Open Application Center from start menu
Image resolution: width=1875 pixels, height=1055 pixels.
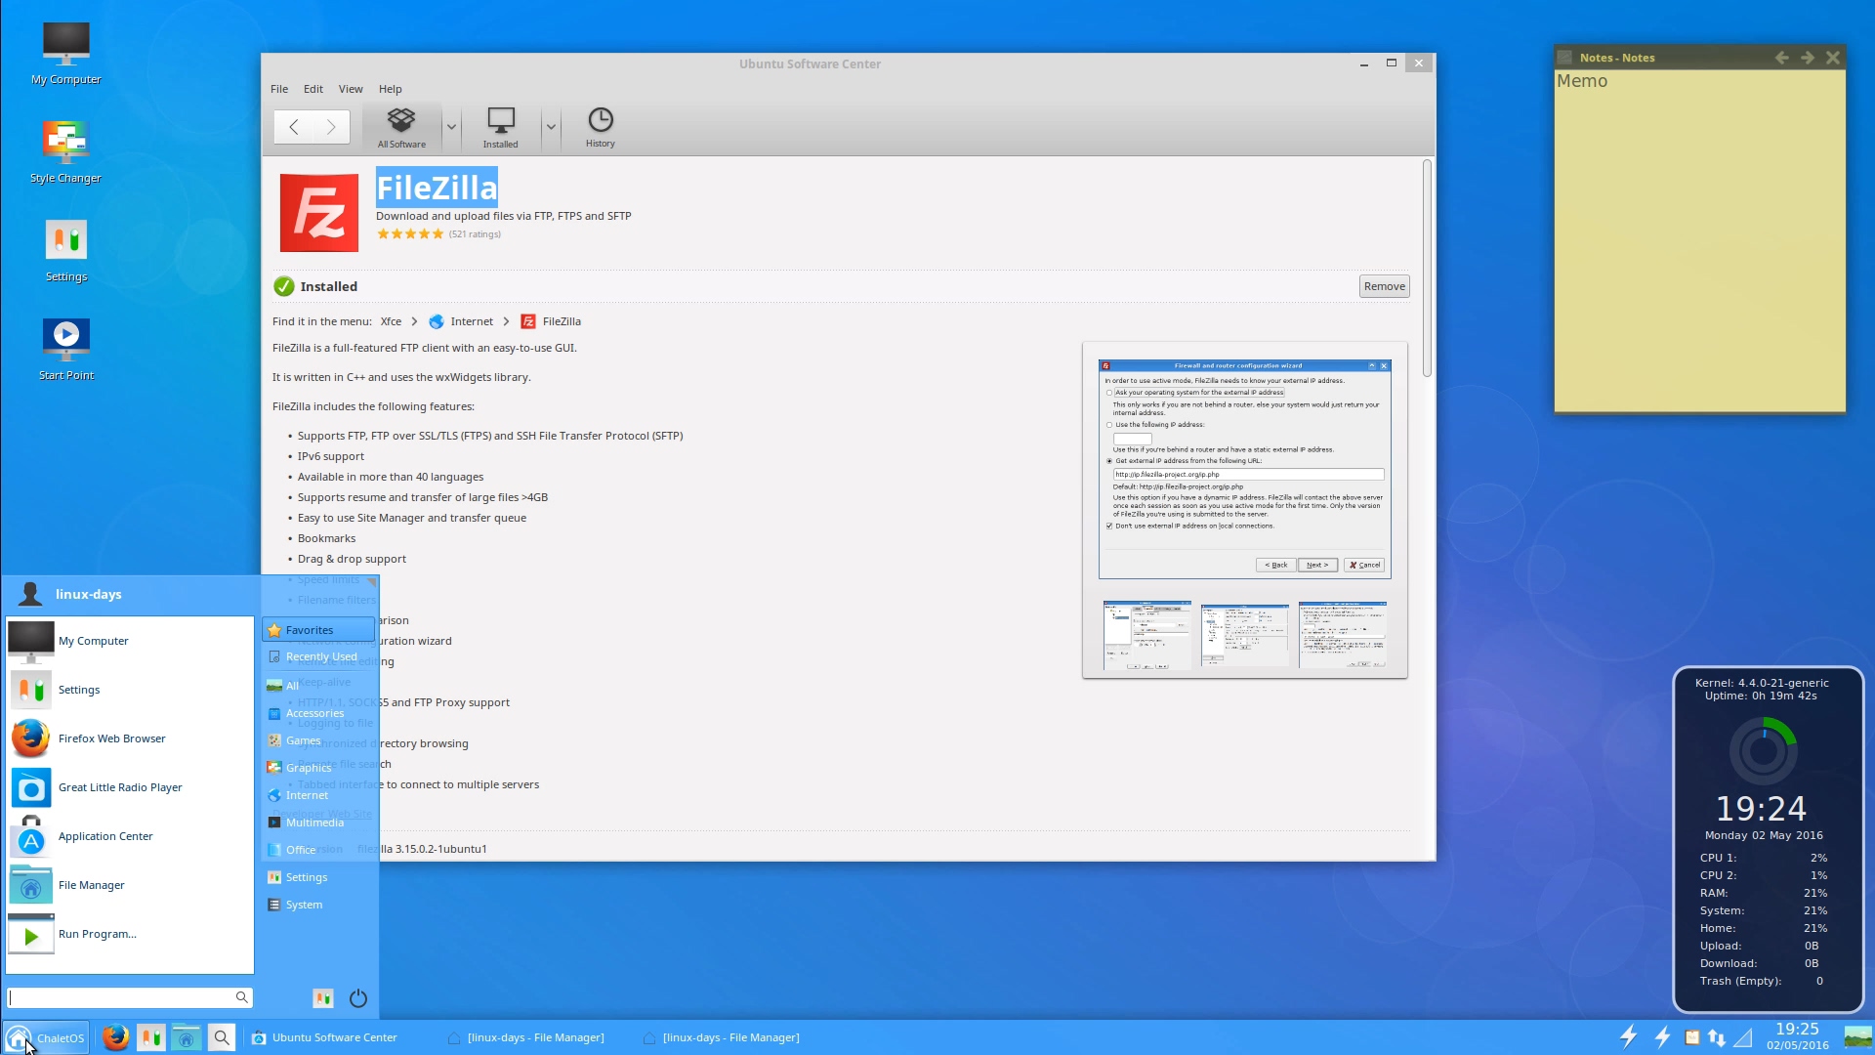pos(130,836)
